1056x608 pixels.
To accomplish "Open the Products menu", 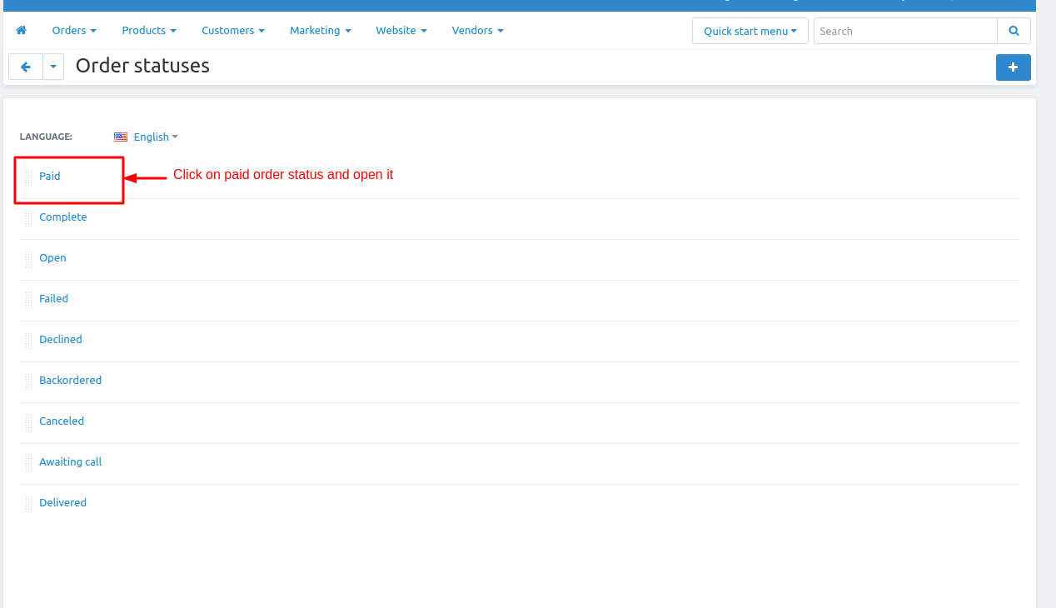I will pos(148,31).
